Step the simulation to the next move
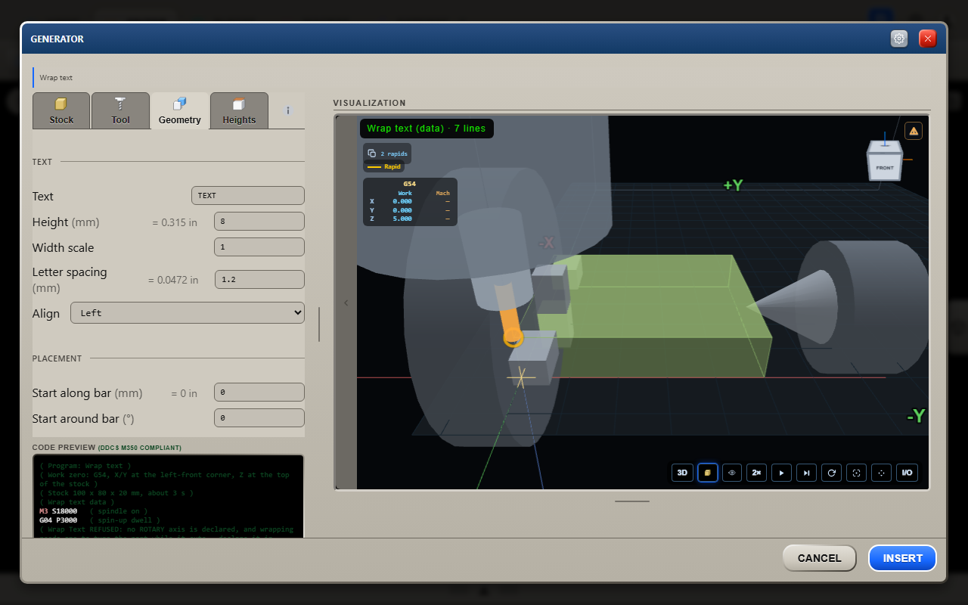 point(807,473)
